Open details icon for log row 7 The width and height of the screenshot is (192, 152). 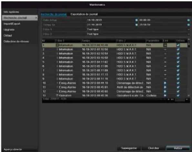tap(178, 71)
